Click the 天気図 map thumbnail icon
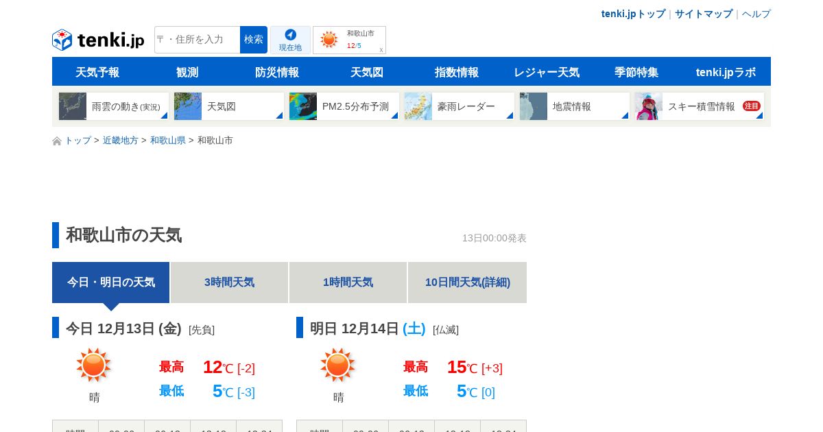Screen dimensions: 823x432 (188, 106)
